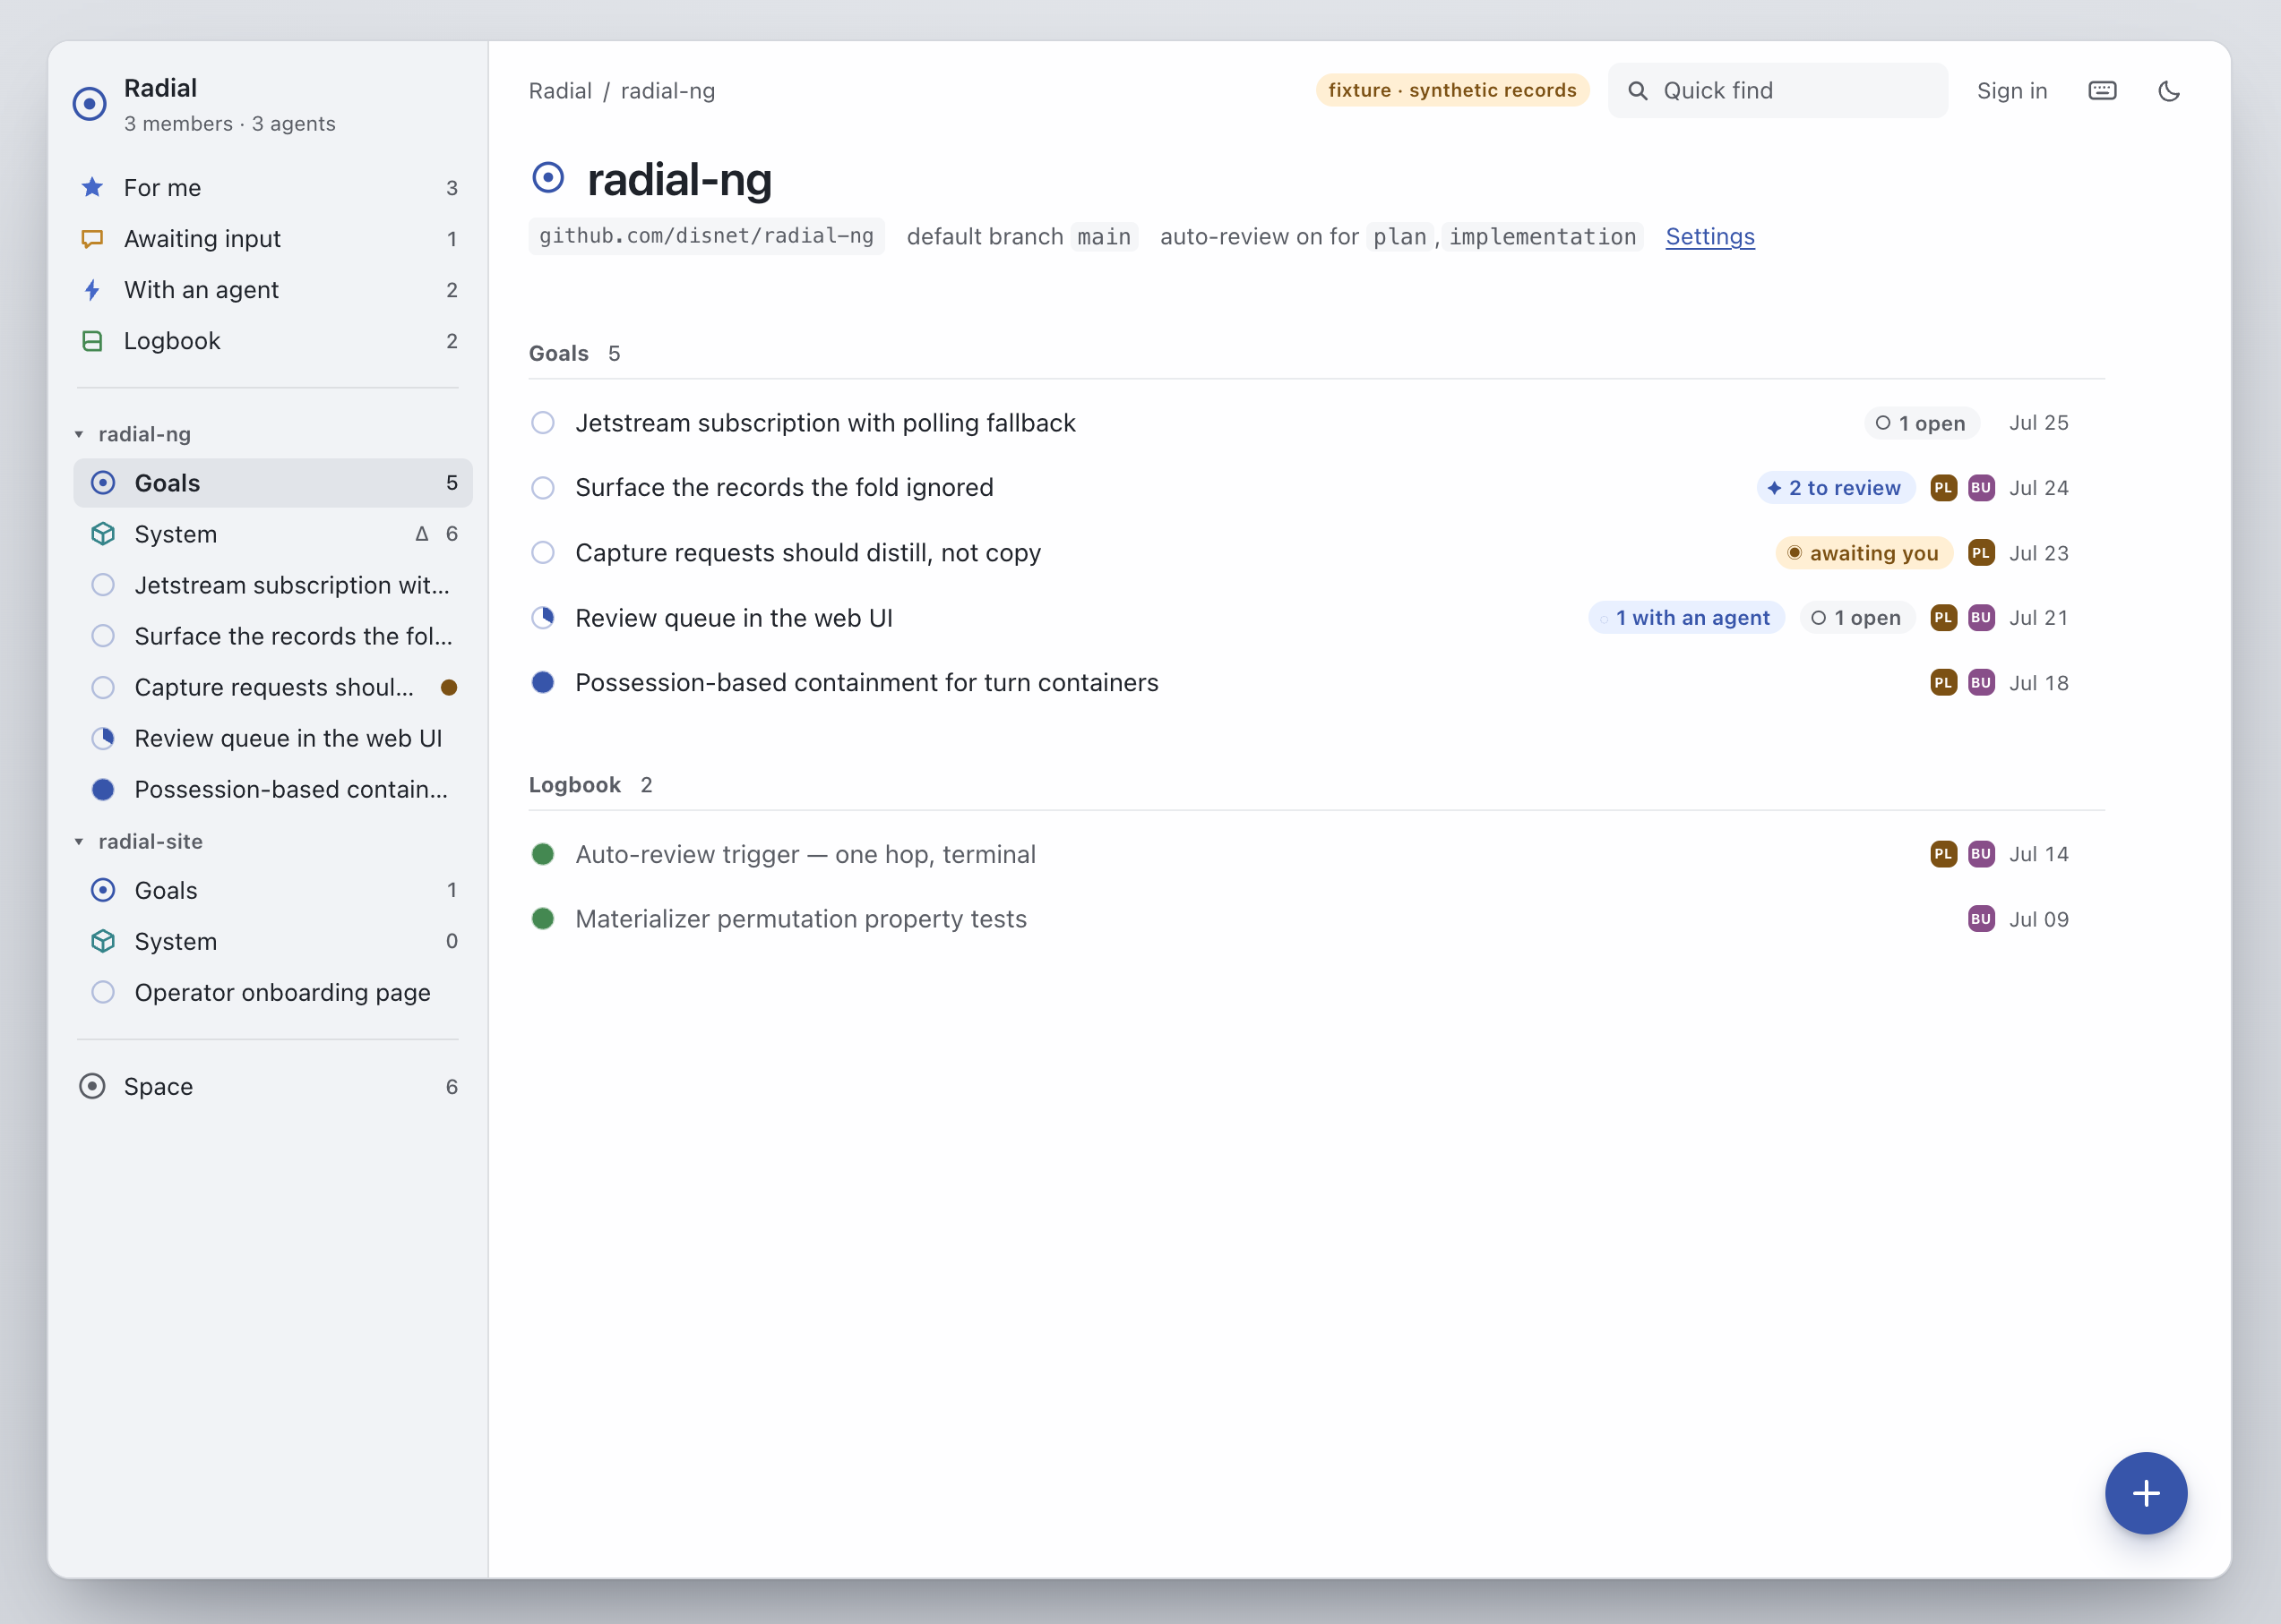Click the github.com/disnet/radial-ng repo chip
The height and width of the screenshot is (1624, 2281).
[x=706, y=236]
